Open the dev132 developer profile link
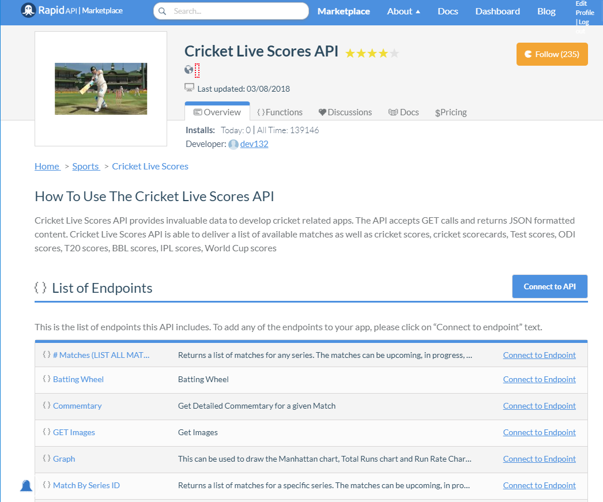 [x=254, y=144]
